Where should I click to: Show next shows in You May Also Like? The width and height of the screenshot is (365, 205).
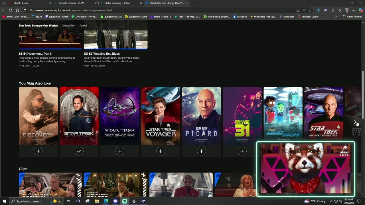pyautogui.click(x=355, y=122)
